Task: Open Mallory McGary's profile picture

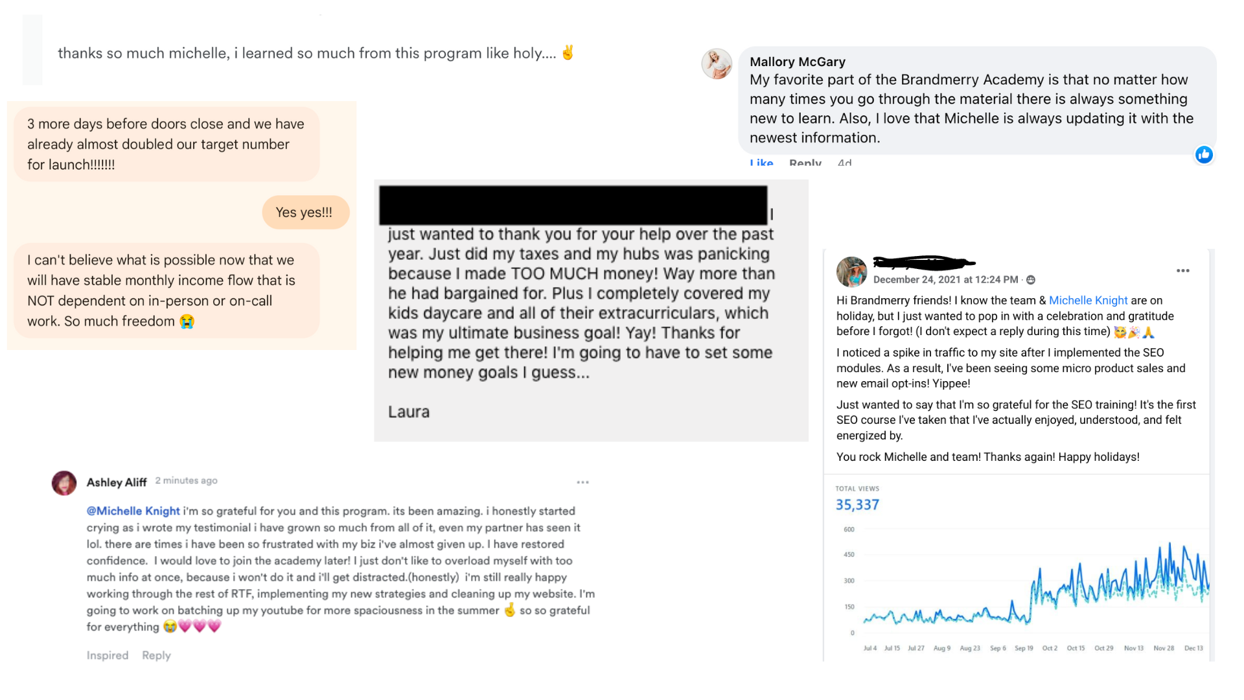Action: pos(717,64)
